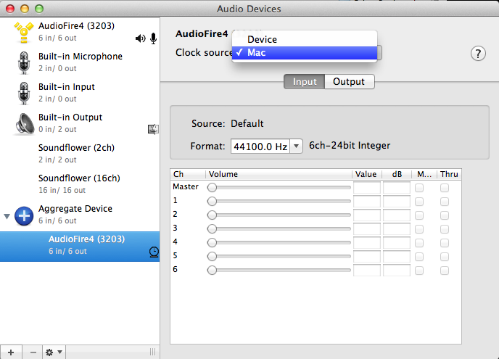499x359 pixels.
Task: Select the top AudioFire4 (3203) device row
Action: pos(80,32)
